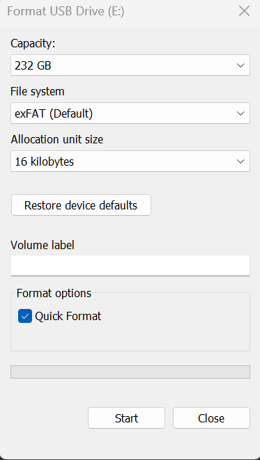
Task: Expand the Allocation unit size chevron
Action: point(240,161)
